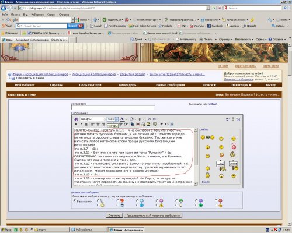
Task: Open the Избранное browser menu
Action: [37, 15]
